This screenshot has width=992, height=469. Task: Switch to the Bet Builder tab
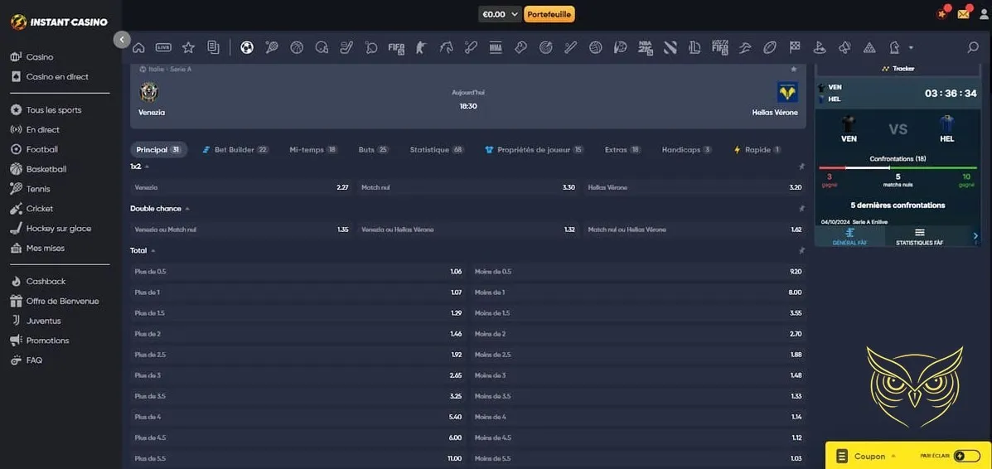pyautogui.click(x=235, y=150)
